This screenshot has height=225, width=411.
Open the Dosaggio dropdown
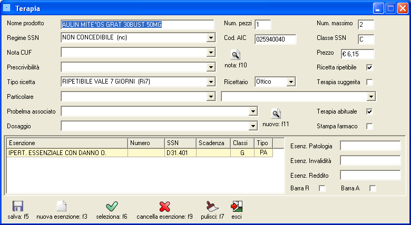point(253,126)
